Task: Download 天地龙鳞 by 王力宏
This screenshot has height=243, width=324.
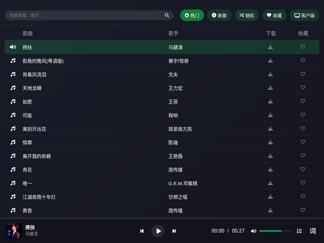Action: click(x=270, y=88)
